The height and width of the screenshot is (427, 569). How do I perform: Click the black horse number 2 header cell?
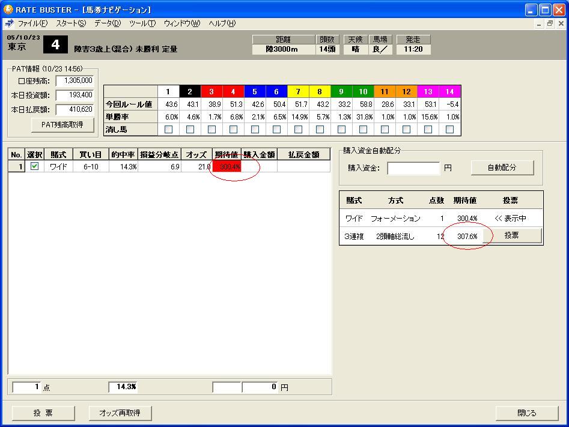190,91
